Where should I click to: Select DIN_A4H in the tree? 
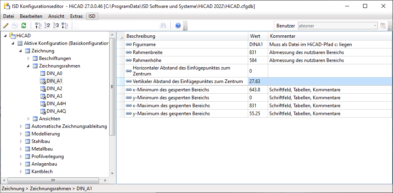56,104
